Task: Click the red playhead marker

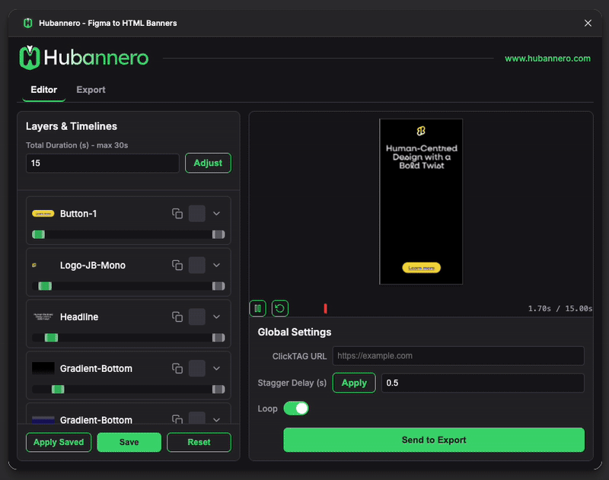Action: pos(326,309)
